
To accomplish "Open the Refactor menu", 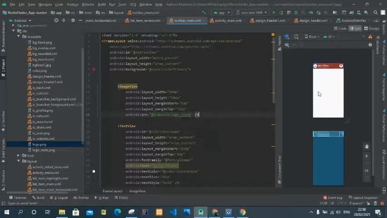I will pos(88,4).
